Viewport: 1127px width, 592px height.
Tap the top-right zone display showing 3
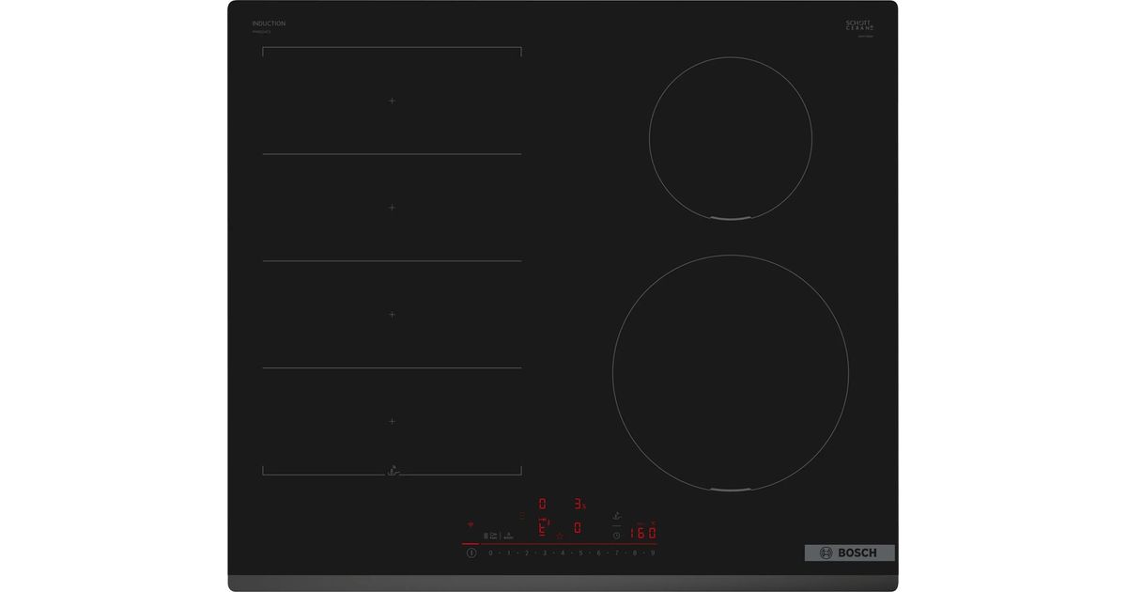[579, 504]
